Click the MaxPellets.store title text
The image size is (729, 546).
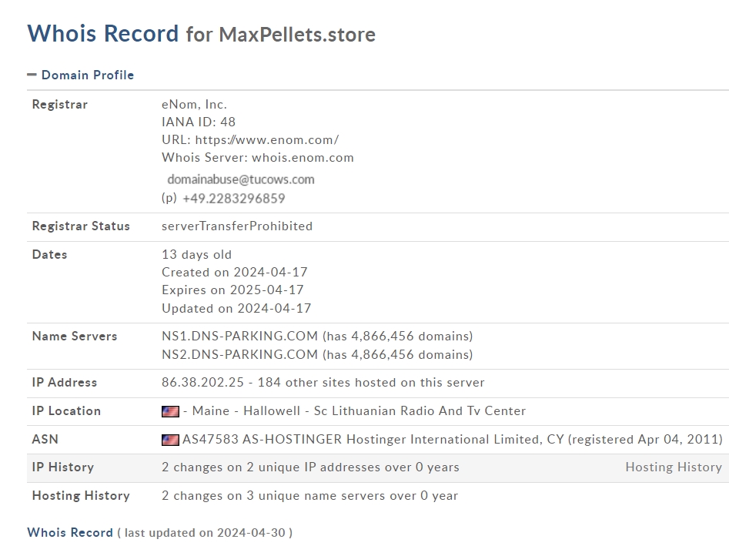(297, 35)
